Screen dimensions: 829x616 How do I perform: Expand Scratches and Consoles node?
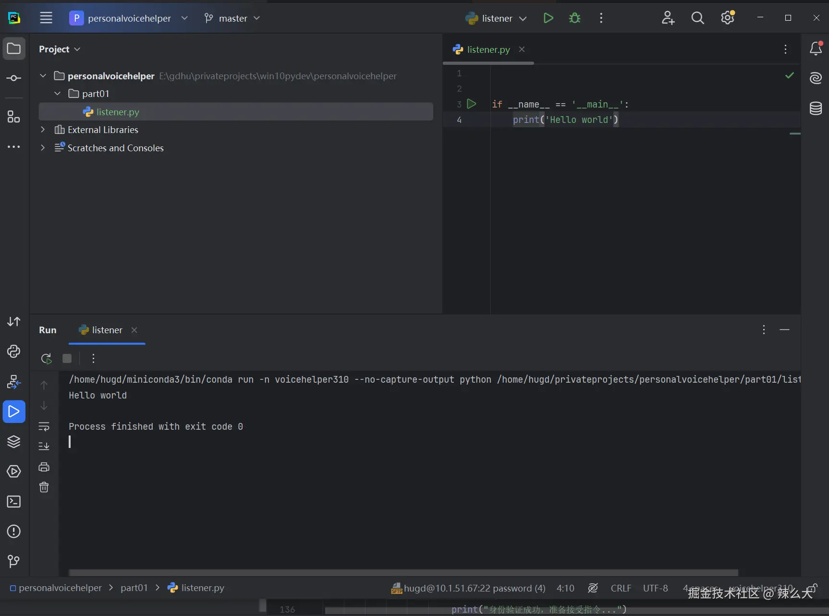click(x=43, y=148)
